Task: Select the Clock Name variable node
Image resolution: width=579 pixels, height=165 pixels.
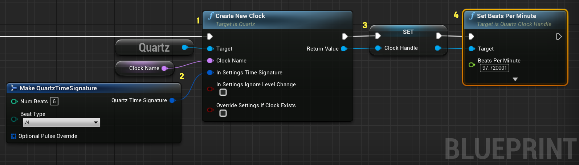Action: coord(144,68)
